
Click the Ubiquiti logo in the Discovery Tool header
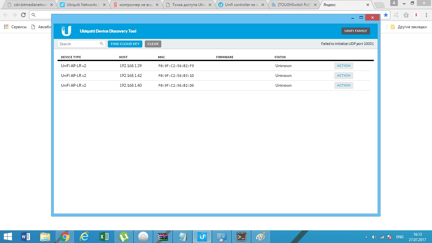click(x=66, y=31)
